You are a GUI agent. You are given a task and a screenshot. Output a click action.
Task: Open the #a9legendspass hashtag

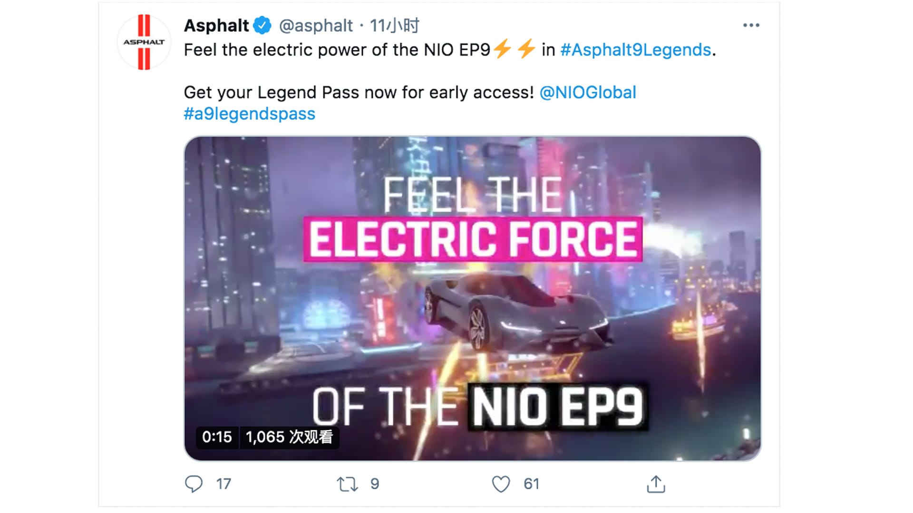point(250,114)
